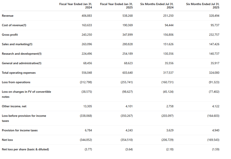
Task: Click the Revenue row label
Action: click(x=8, y=16)
